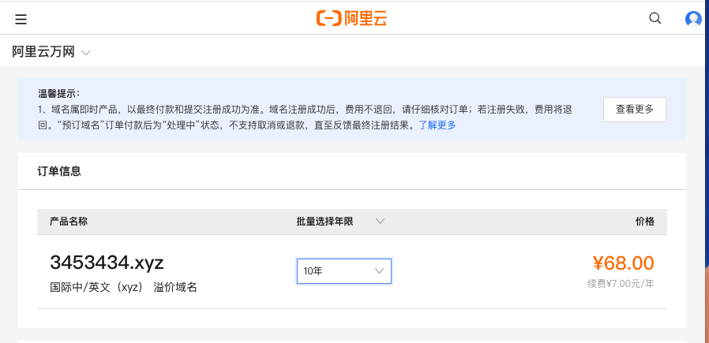This screenshot has width=709, height=343.
Task: Click the 价格 column header
Action: click(x=645, y=221)
